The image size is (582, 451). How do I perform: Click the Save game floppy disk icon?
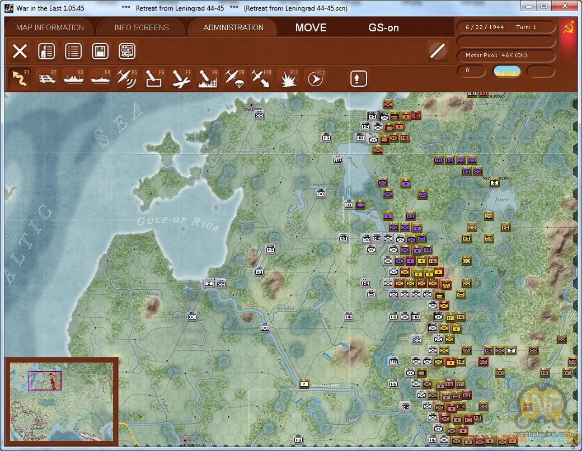pyautogui.click(x=100, y=51)
